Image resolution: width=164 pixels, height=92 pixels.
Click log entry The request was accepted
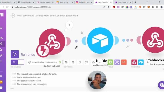pyautogui.click(x=37, y=74)
